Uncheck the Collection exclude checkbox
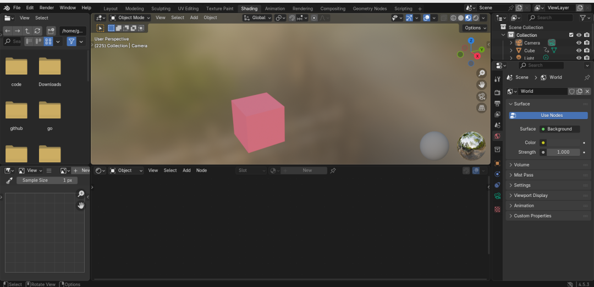Screen dimensions: 594x287 [x=571, y=35]
